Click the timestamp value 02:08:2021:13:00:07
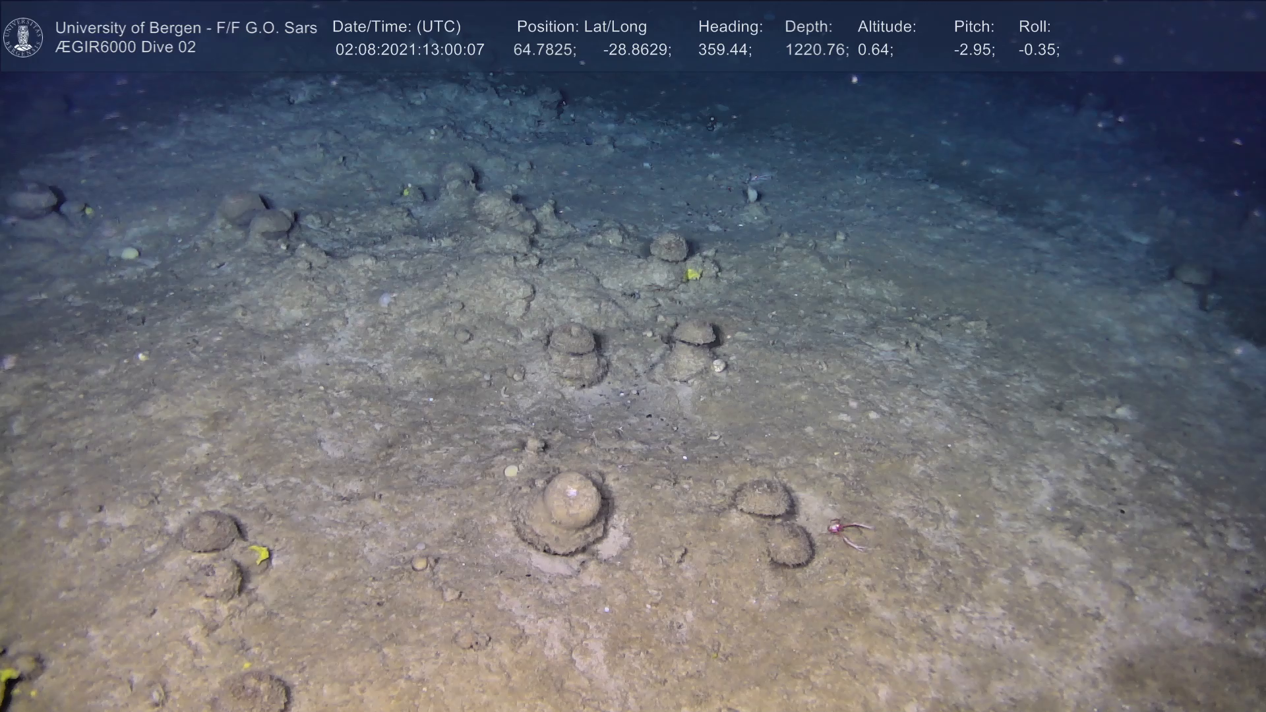Viewport: 1266px width, 712px height. click(x=409, y=50)
